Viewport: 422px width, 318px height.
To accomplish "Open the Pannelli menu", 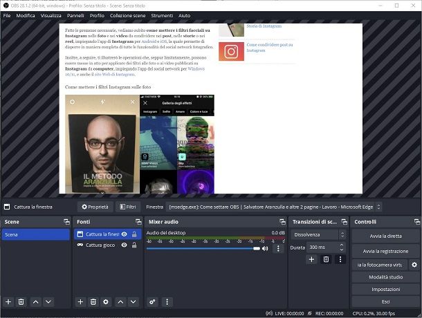I will coord(75,16).
